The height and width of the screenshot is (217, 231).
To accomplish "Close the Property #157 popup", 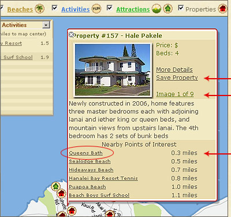I will click(x=71, y=35).
